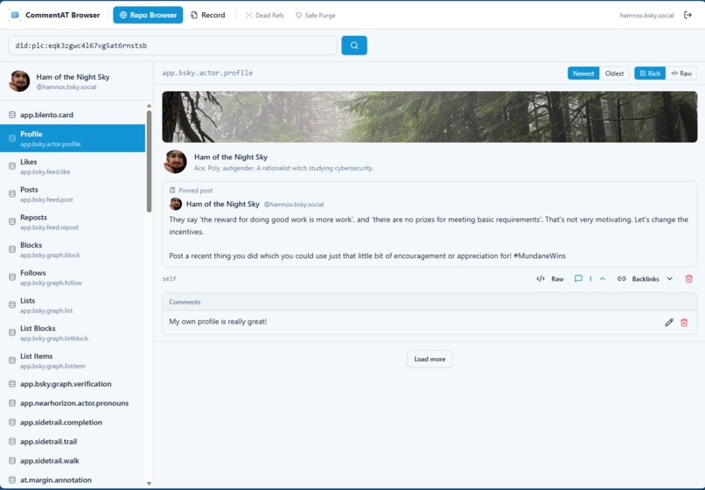Image resolution: width=705 pixels, height=490 pixels.
Task: Select app.sidetrail.walk collection row
Action: [73, 461]
